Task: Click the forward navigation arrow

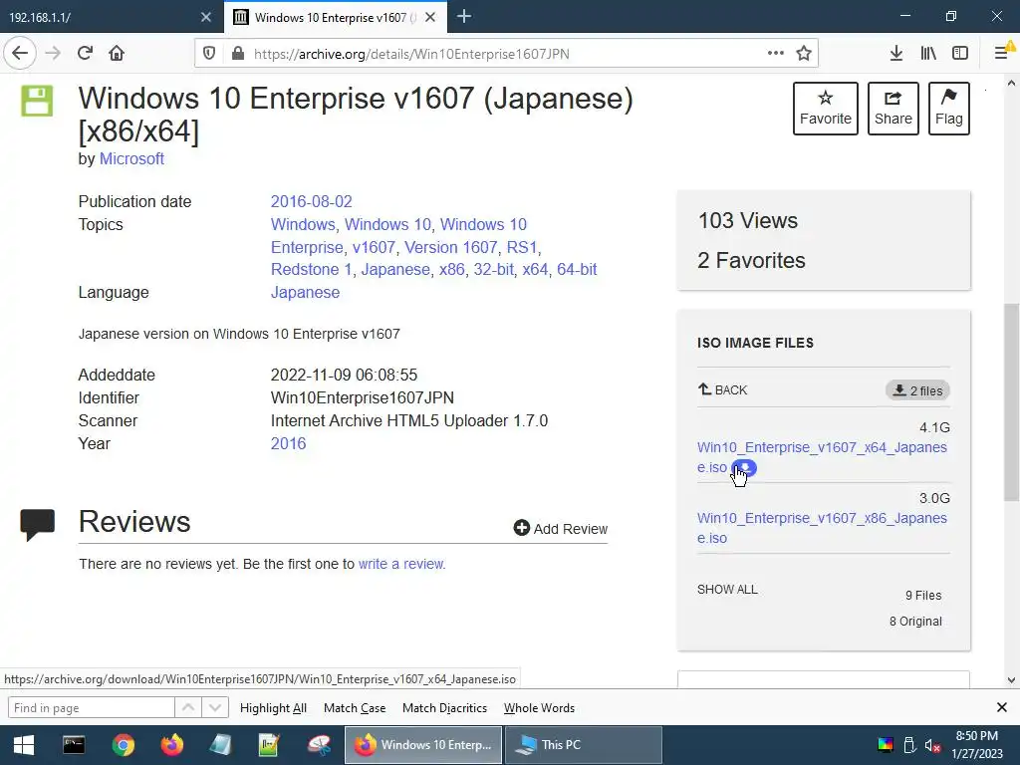Action: click(53, 53)
